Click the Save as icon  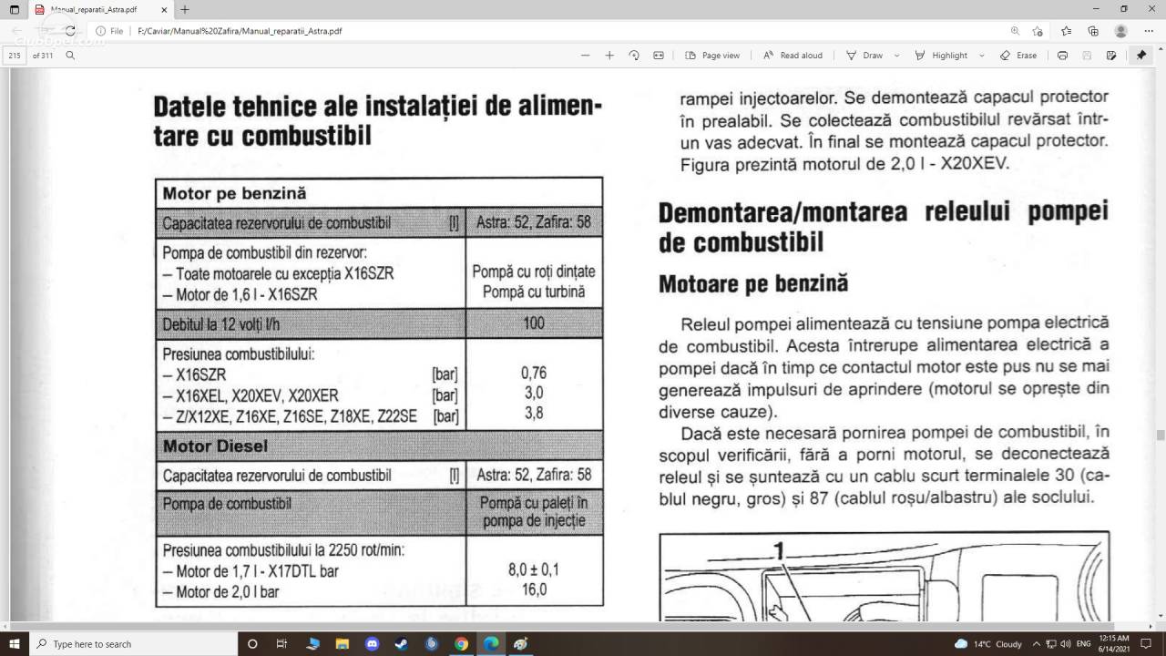click(1111, 56)
